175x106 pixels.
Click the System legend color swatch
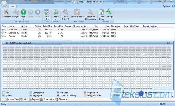[4, 96]
